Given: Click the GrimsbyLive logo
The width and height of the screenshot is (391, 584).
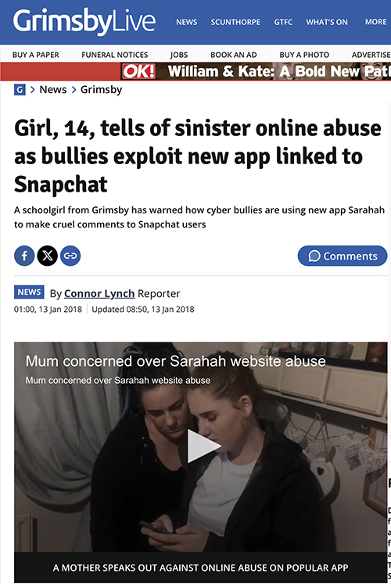Looking at the screenshot, I should 84,22.
